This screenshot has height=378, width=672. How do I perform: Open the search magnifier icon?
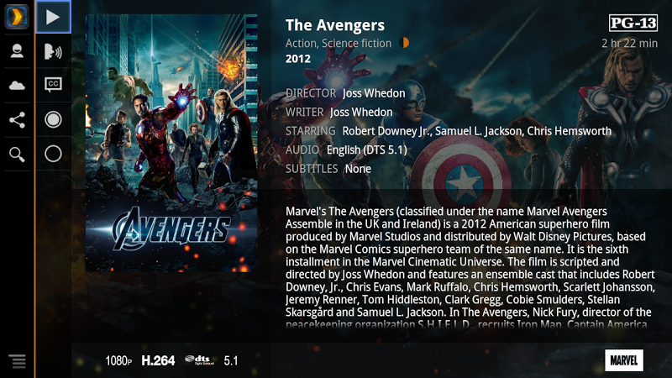point(17,155)
